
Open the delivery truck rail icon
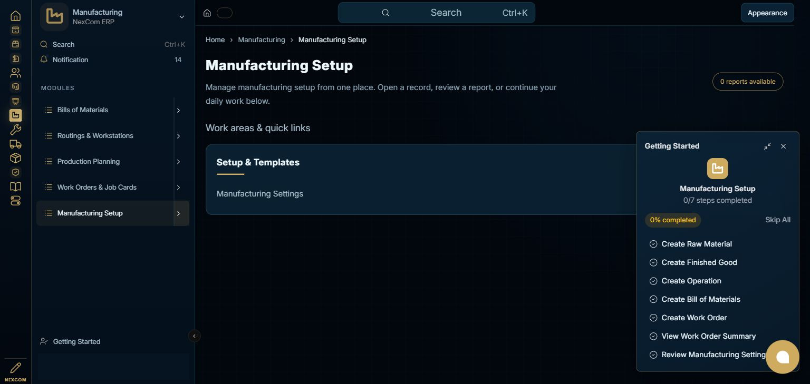click(15, 144)
